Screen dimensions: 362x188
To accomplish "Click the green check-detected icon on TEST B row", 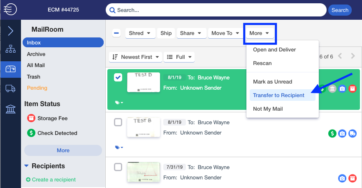I will point(332,134).
